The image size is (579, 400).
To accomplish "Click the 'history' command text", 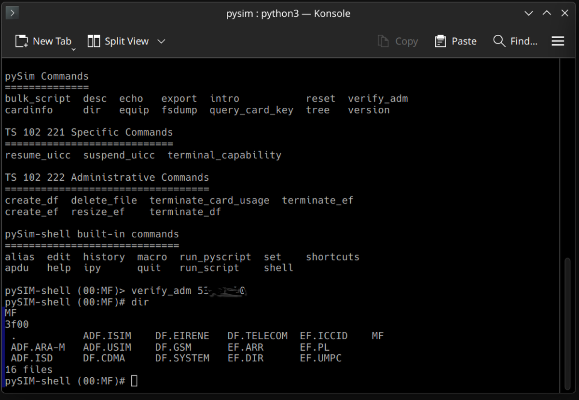I will 104,257.
